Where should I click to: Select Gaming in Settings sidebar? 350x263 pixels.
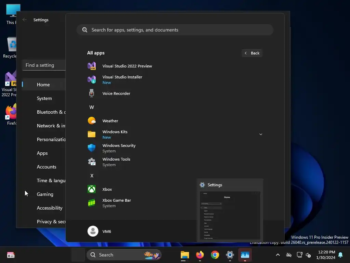pos(44,194)
